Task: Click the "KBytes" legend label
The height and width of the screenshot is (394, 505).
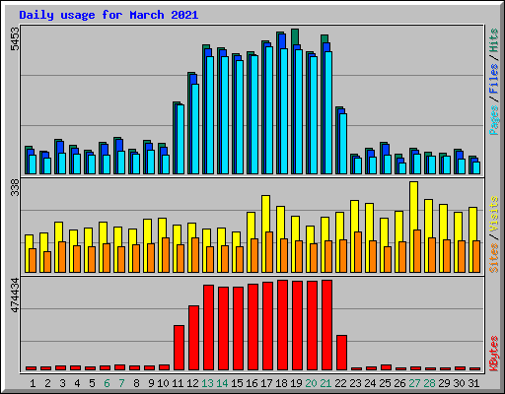Action: click(493, 353)
